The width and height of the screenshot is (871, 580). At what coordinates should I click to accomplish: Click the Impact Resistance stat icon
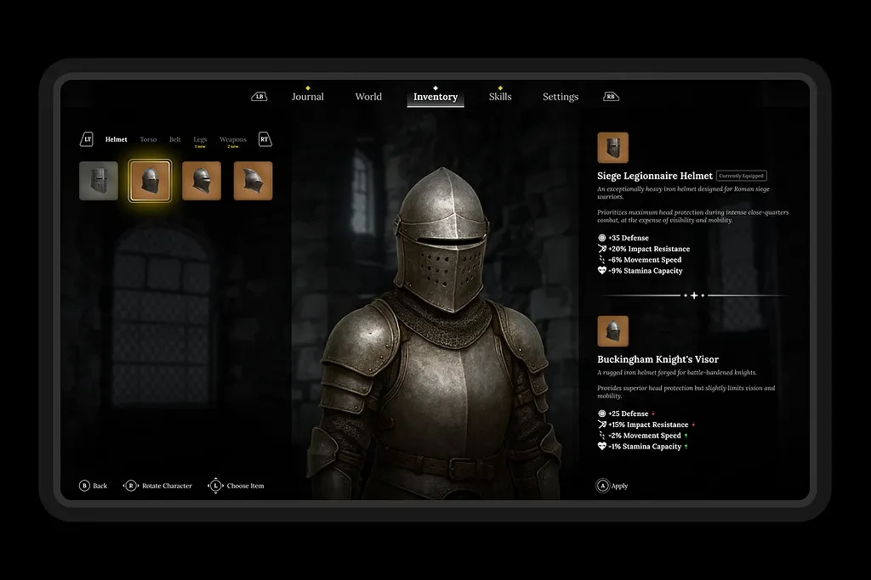click(603, 249)
